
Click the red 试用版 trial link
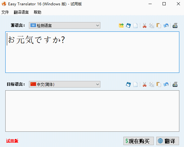12,141
